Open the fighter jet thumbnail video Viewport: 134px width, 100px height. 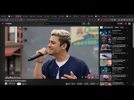pyautogui.click(x=106, y=56)
